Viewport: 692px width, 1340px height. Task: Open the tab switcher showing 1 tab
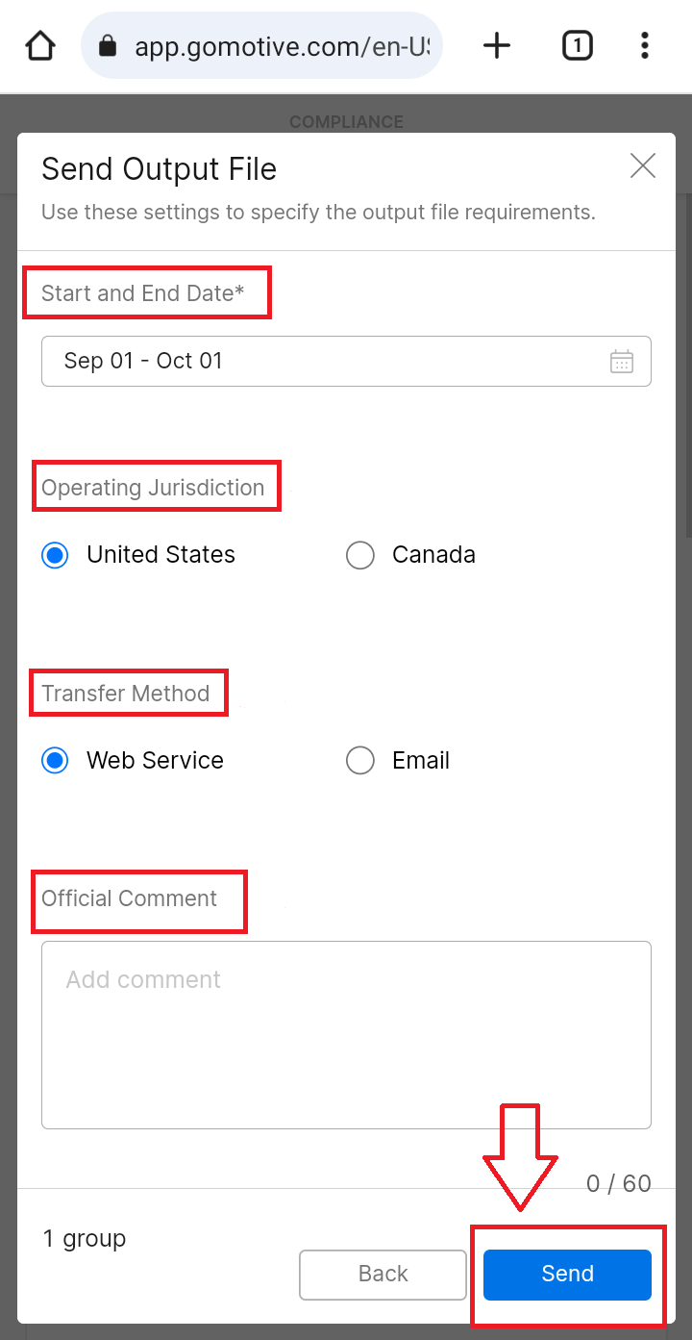[x=577, y=45]
